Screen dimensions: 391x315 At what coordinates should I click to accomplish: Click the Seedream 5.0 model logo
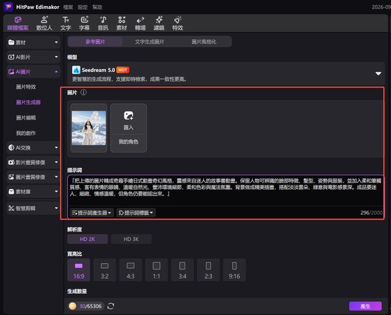[76, 70]
